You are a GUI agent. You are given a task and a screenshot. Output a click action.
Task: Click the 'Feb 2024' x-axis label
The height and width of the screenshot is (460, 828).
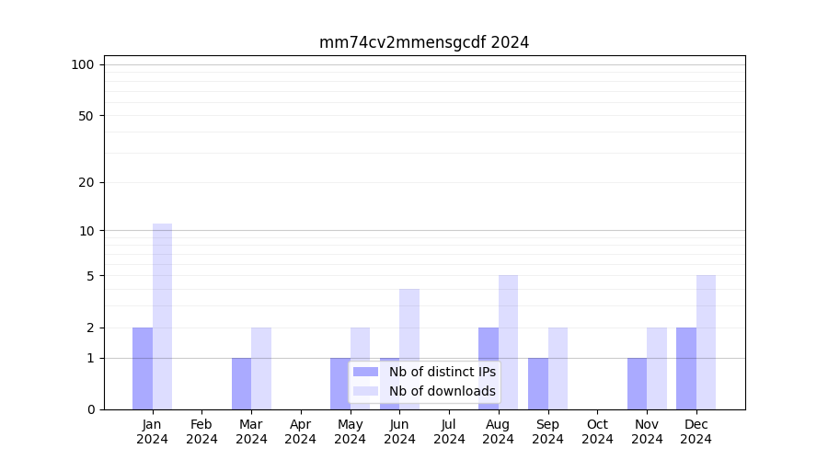tap(201, 431)
